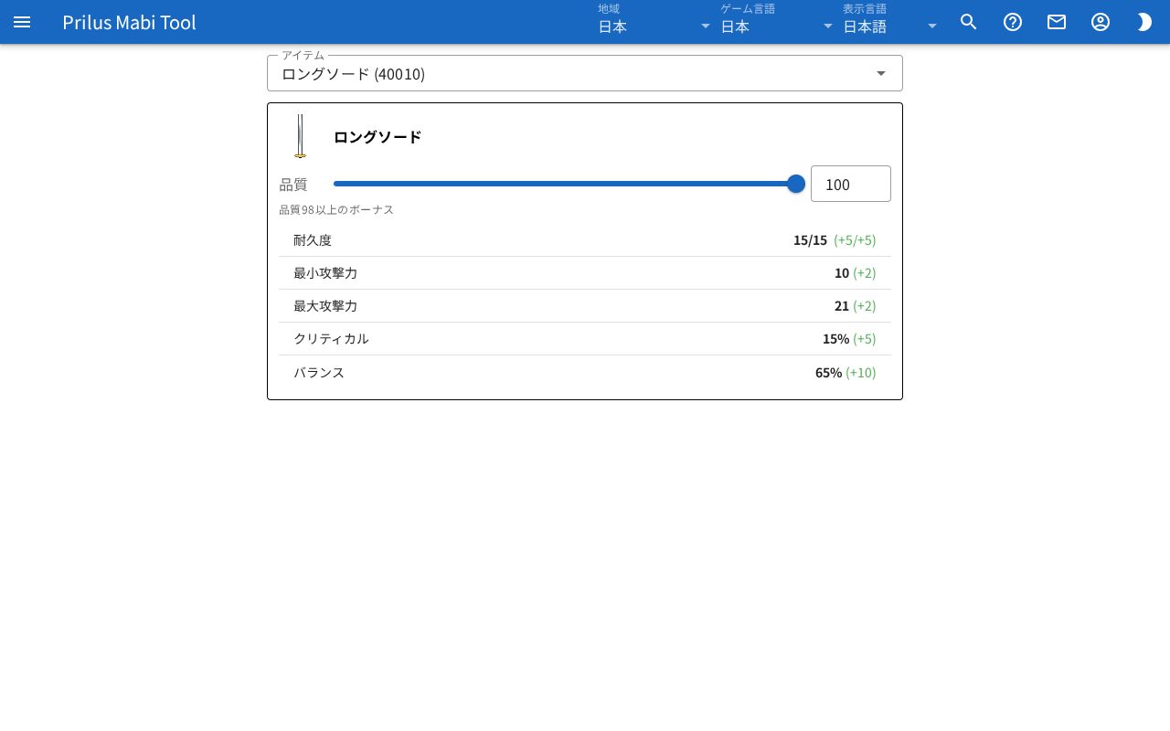Click the 最大攻撃力 row label
Image resolution: width=1170 pixels, height=731 pixels.
[x=325, y=306]
